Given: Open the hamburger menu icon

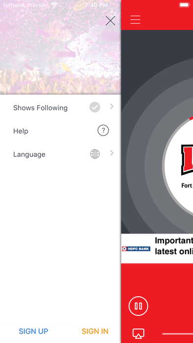Looking at the screenshot, I should (x=135, y=20).
